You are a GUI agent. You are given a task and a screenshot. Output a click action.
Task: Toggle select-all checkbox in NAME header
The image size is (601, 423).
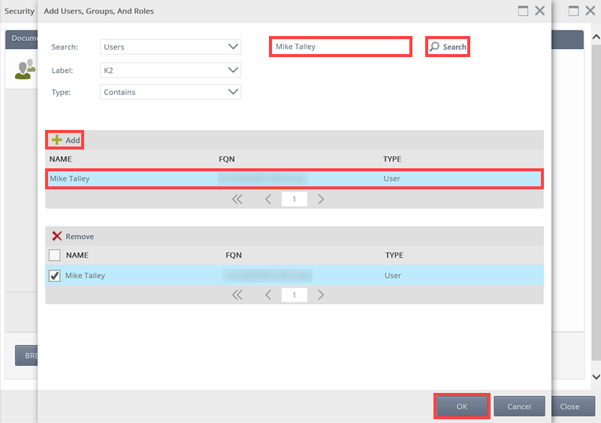(55, 255)
